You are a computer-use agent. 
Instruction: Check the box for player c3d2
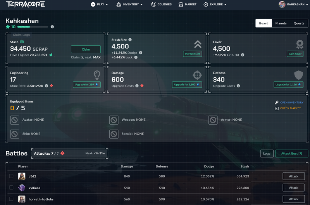pyautogui.click(x=11, y=176)
